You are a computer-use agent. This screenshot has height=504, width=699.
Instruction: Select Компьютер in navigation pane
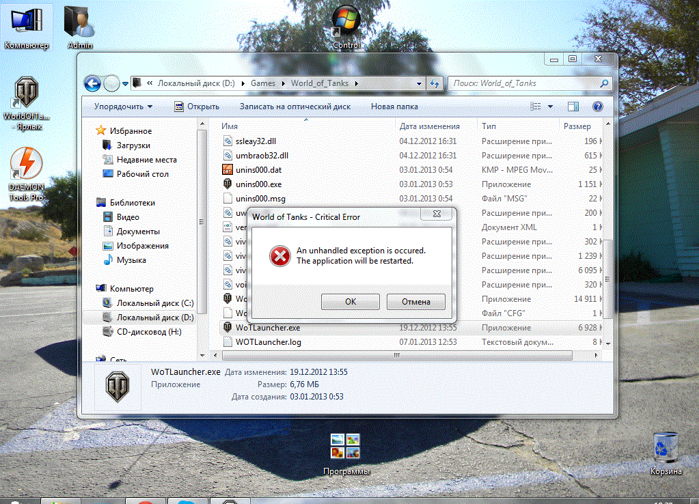[125, 288]
